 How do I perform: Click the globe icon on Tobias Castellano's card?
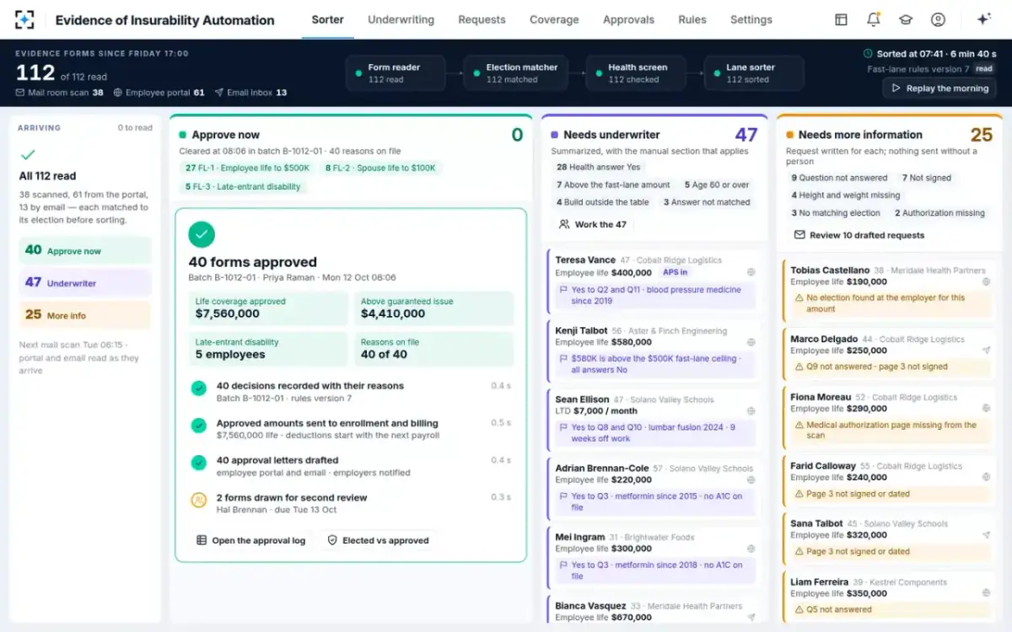[986, 282]
